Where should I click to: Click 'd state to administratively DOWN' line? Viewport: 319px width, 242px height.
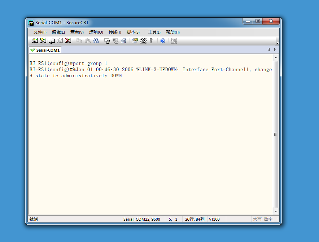(x=76, y=75)
